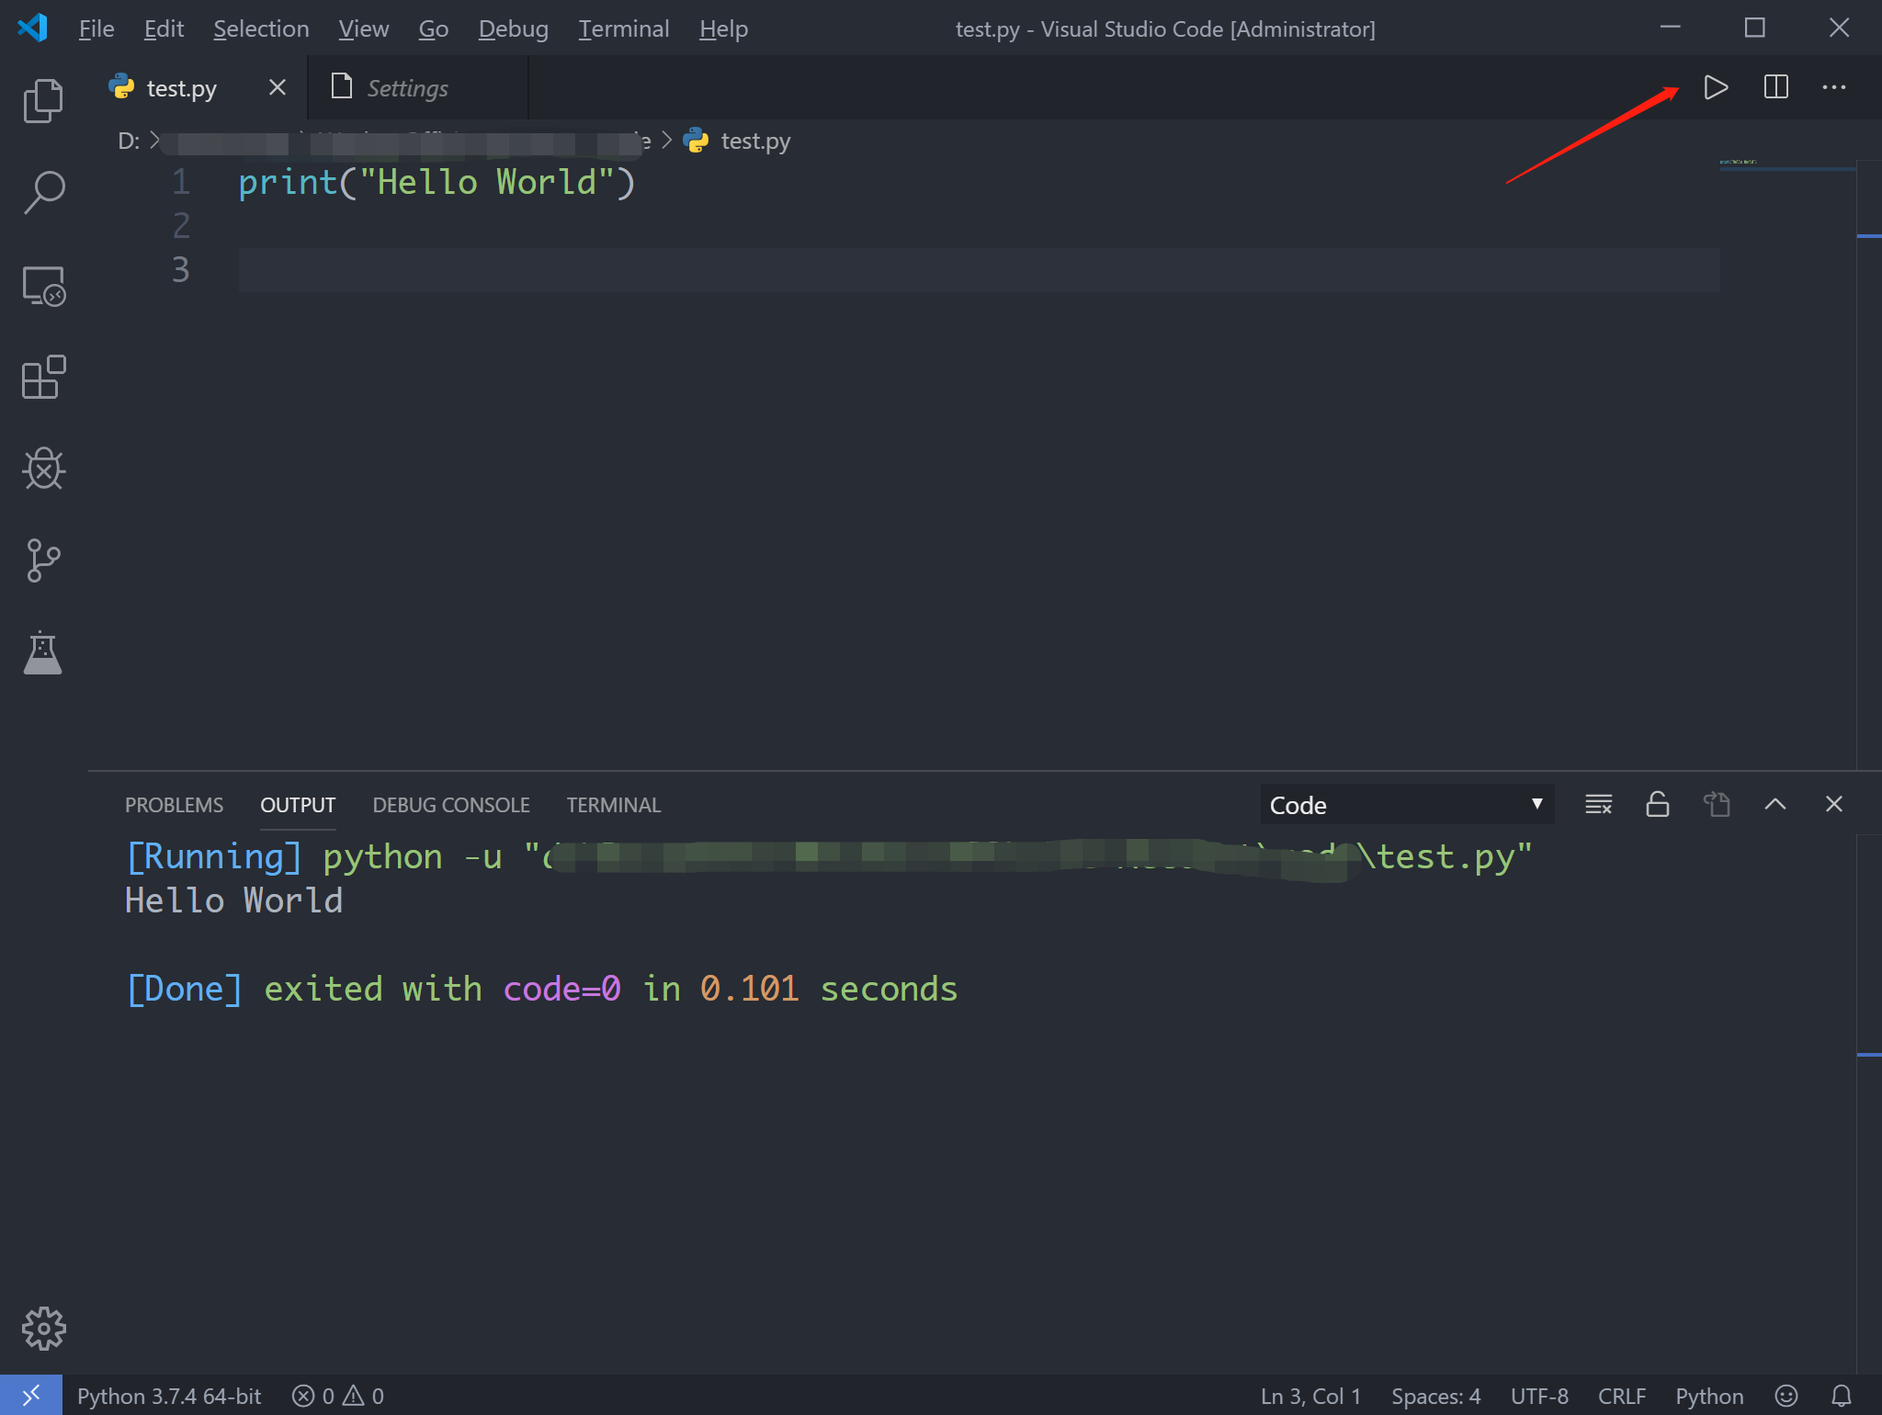Select Python 3.7.4 64-bit interpreter
Viewport: 1882px width, 1415px height.
(169, 1396)
